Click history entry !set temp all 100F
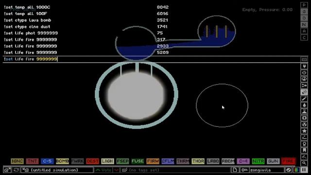 tap(25, 14)
